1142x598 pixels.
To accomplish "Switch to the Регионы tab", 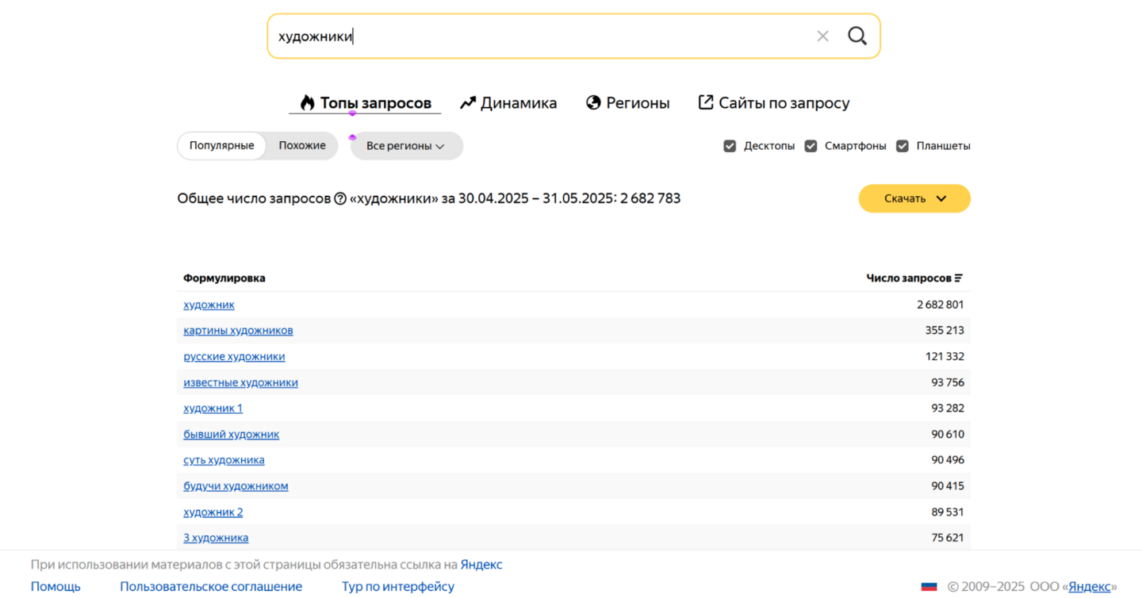I will [627, 103].
